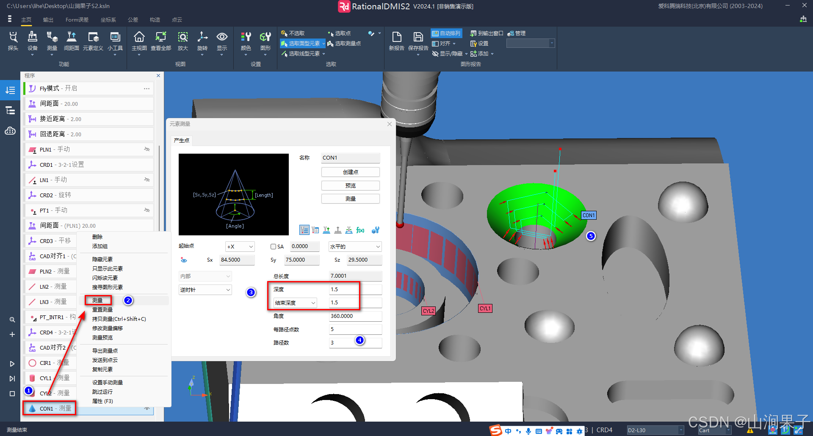Open the tree view sidebar icon

coord(10,110)
